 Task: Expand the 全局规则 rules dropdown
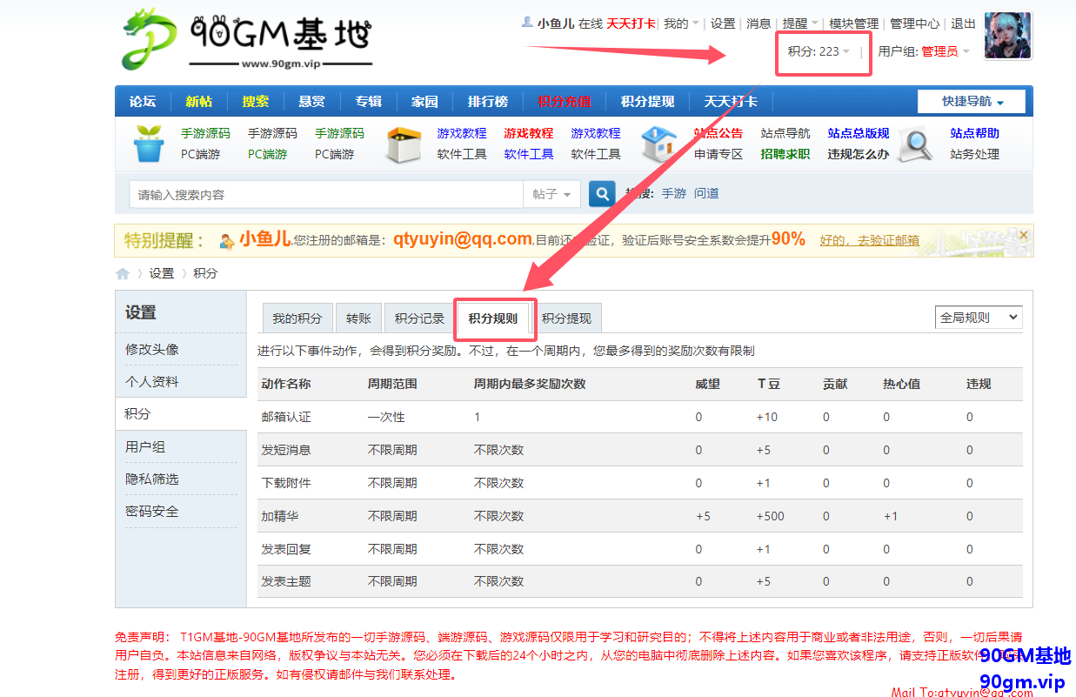[x=979, y=318]
